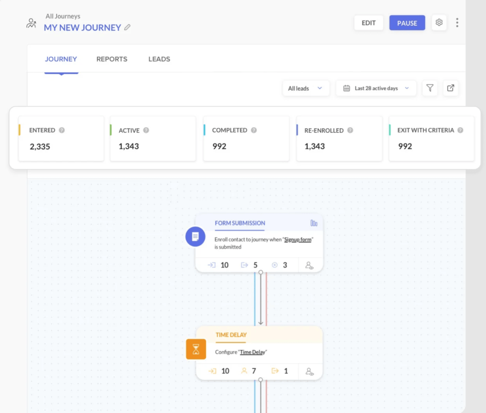The height and width of the screenshot is (413, 486).
Task: View contacts in Time Delay node
Action: pyautogui.click(x=309, y=371)
